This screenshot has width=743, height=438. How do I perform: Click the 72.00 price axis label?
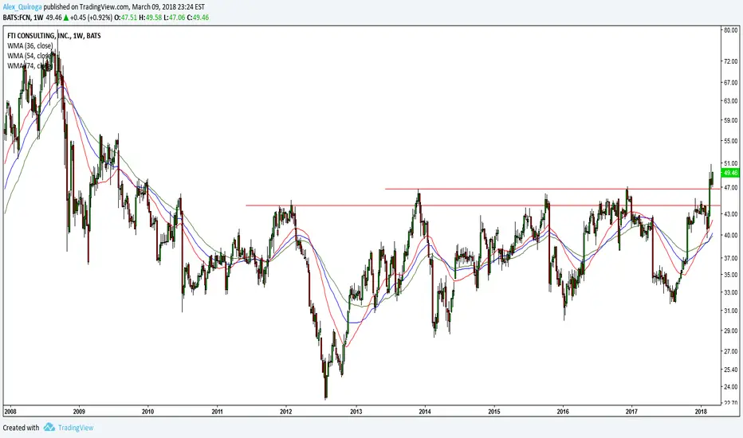(731, 61)
